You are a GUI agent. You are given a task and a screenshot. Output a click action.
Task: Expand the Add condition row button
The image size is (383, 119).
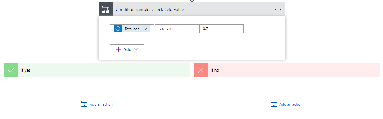(x=127, y=49)
